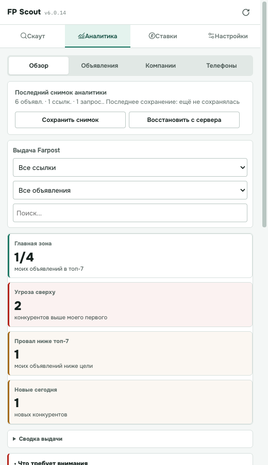Viewport: 268px width, 465px height.
Task: Open the Компании sub-tab
Action: tap(161, 66)
